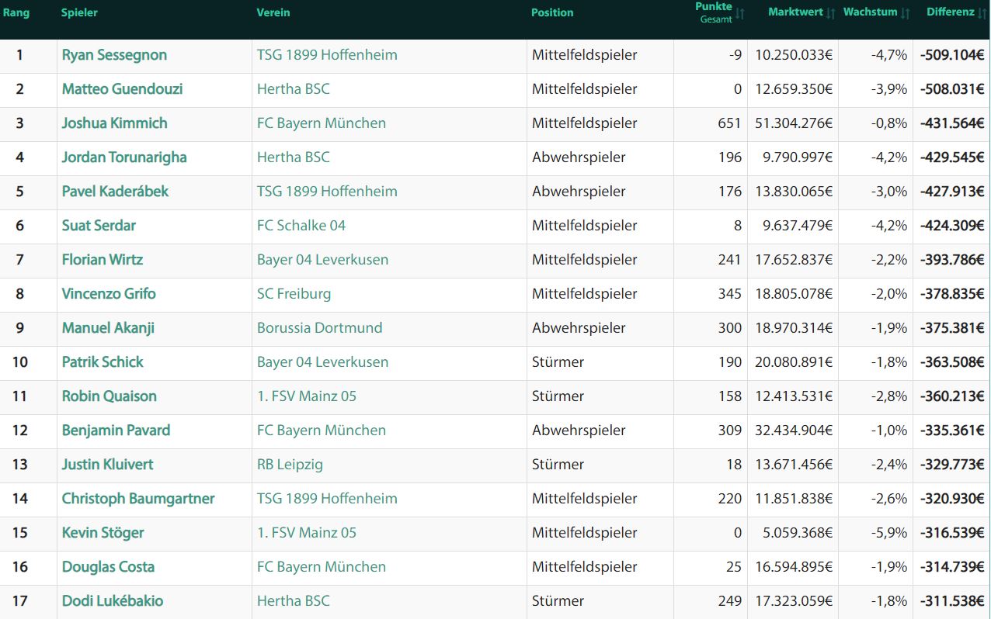This screenshot has height=619, width=991.
Task: Open Suat Serdar's player profile
Action: pos(99,226)
